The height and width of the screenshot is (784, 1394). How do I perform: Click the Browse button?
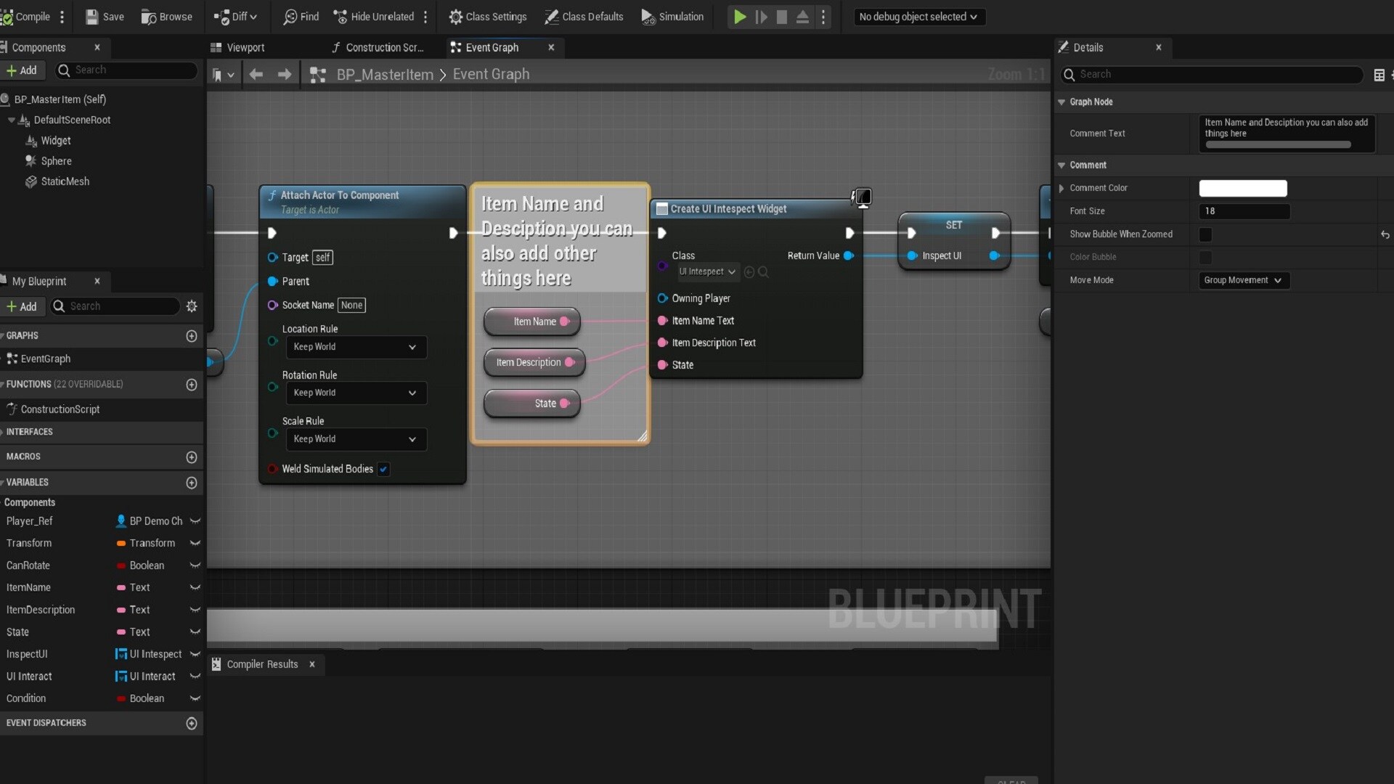click(166, 16)
